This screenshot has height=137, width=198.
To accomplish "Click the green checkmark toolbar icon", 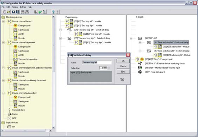I will [x=40, y=12].
